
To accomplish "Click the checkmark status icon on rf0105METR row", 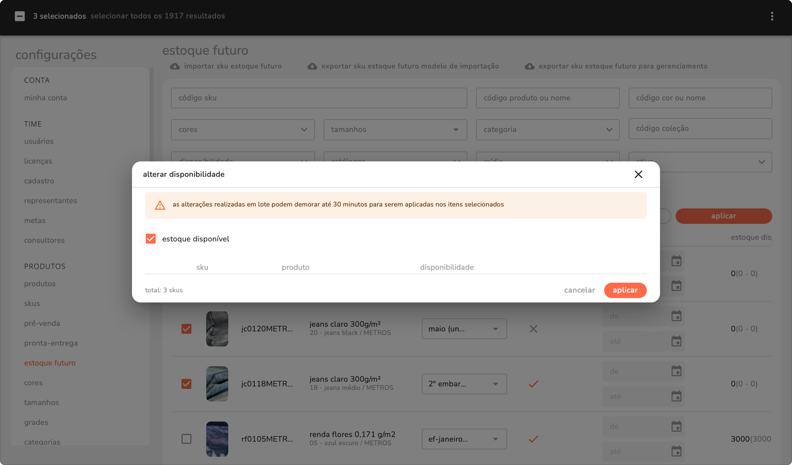I will click(x=533, y=439).
